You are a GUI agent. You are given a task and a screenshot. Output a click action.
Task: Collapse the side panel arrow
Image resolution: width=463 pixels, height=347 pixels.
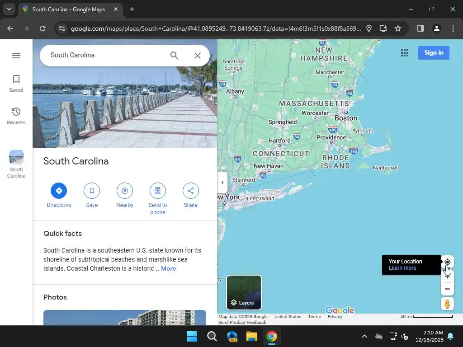pyautogui.click(x=222, y=183)
